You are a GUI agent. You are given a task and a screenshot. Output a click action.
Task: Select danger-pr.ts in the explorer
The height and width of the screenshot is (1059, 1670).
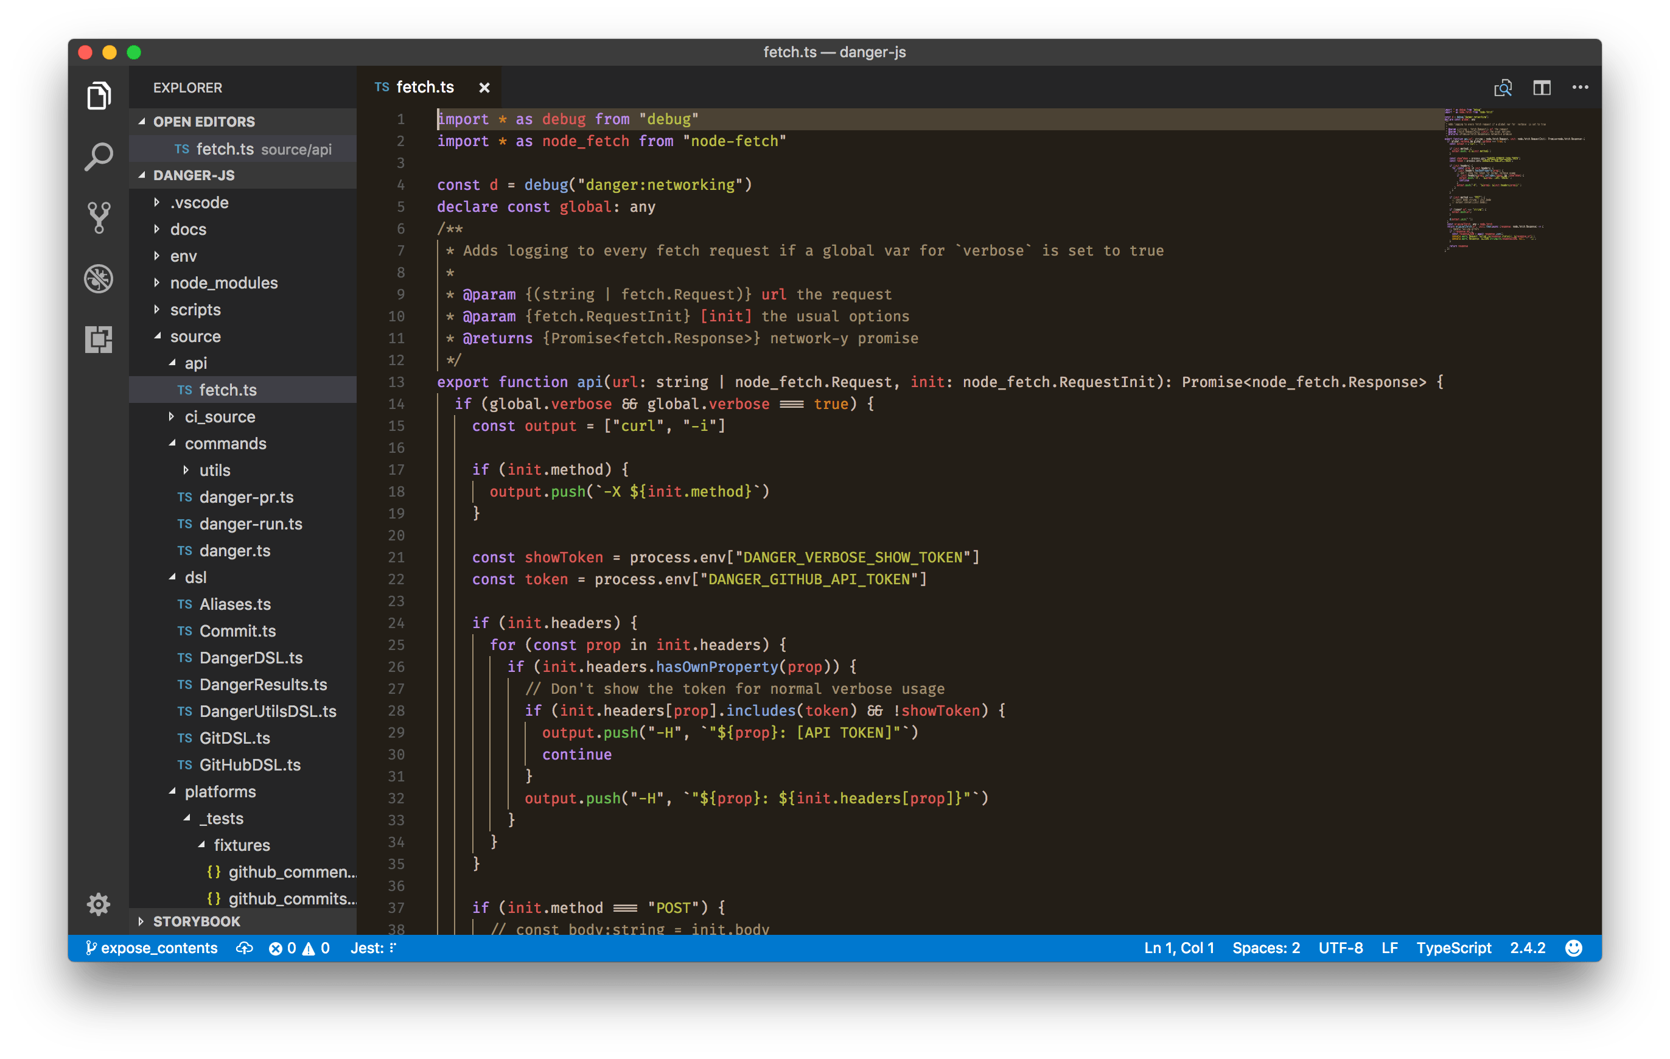tap(243, 497)
